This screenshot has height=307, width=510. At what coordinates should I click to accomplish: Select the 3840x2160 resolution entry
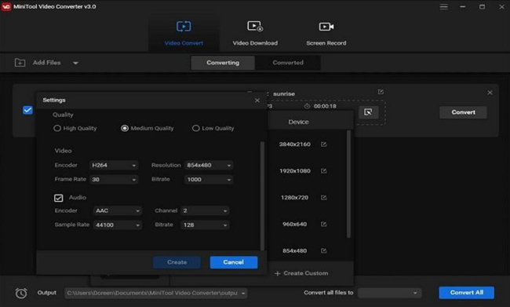pos(295,144)
